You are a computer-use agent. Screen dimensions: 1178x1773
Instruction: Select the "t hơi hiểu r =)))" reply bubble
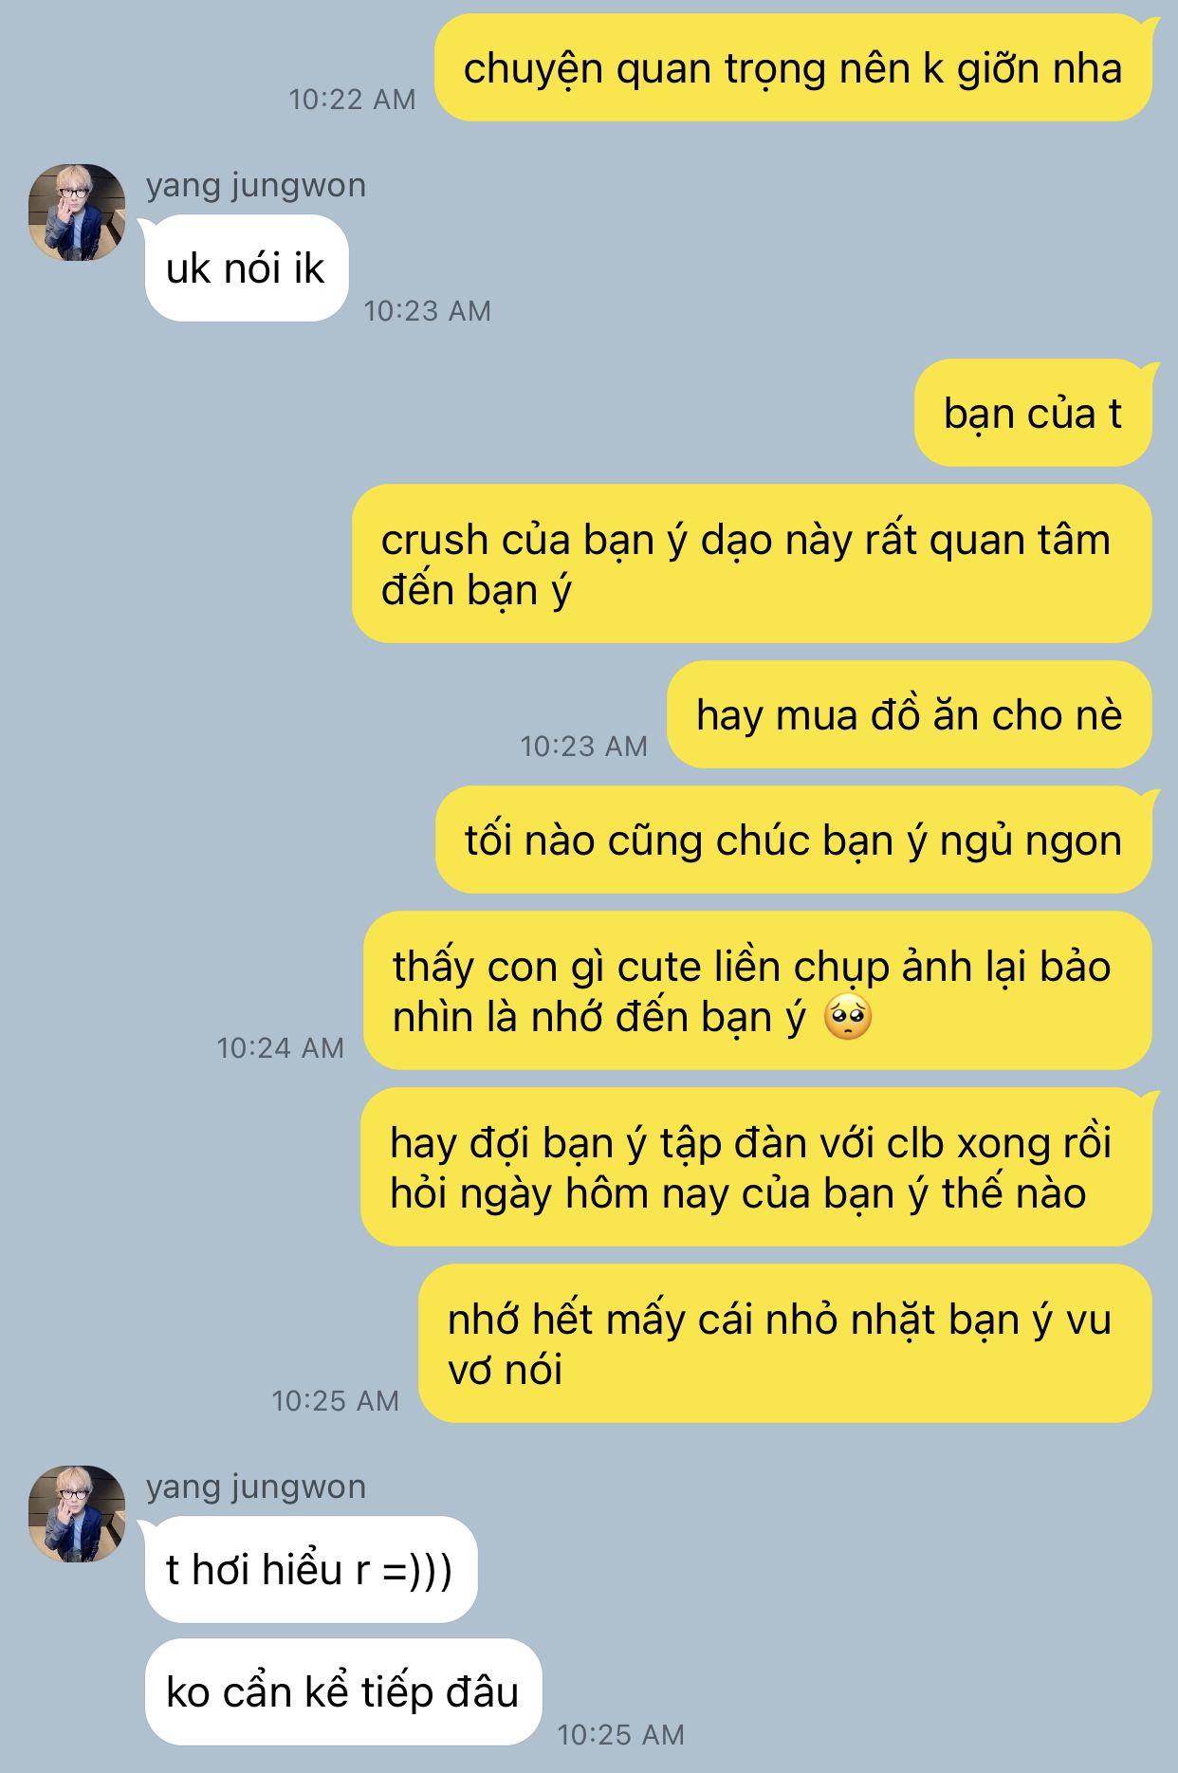pyautogui.click(x=311, y=1570)
